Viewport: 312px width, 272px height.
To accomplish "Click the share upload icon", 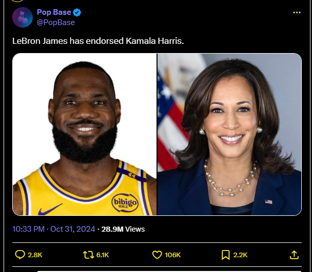I will [294, 255].
